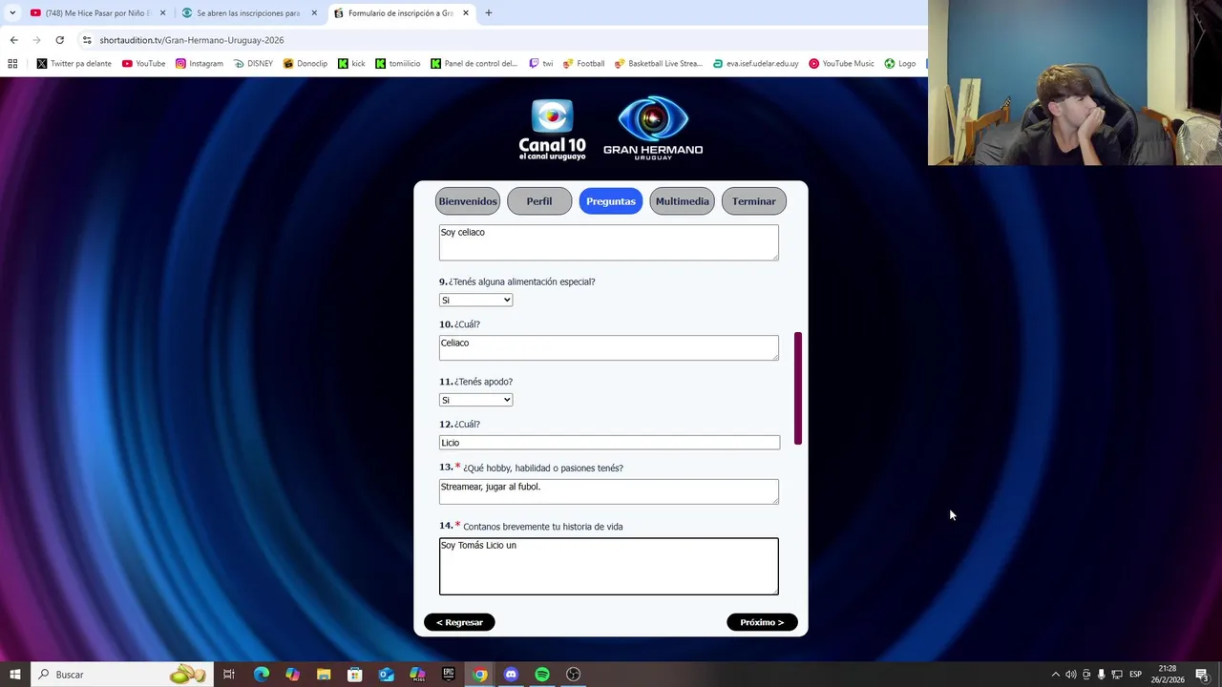The width and height of the screenshot is (1222, 687).
Task: Go to the Perfil form step
Action: [x=539, y=201]
